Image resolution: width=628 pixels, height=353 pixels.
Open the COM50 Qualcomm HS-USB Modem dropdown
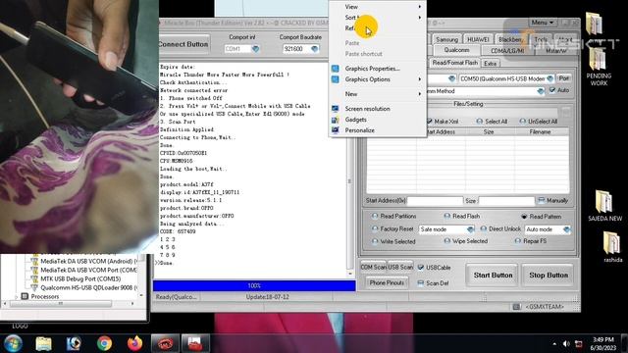549,78
